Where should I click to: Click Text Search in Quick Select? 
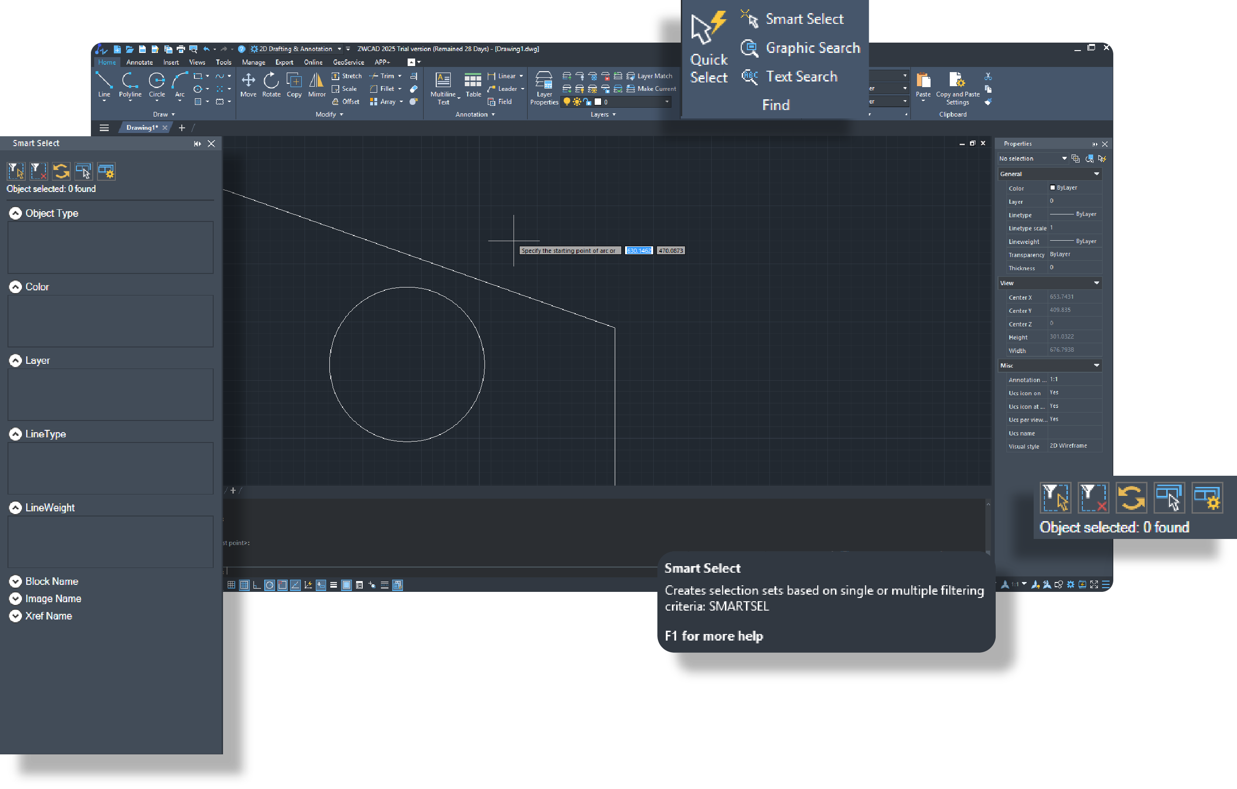coord(799,76)
